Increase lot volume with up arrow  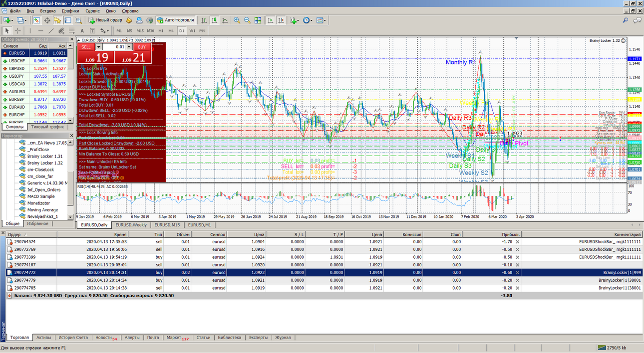pyautogui.click(x=129, y=47)
